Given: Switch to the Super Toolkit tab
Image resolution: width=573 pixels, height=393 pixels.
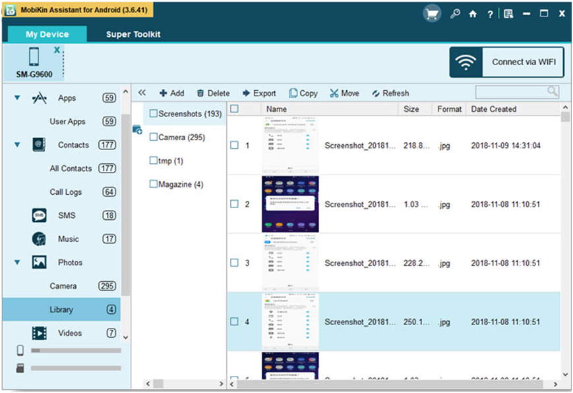Looking at the screenshot, I should 133,34.
